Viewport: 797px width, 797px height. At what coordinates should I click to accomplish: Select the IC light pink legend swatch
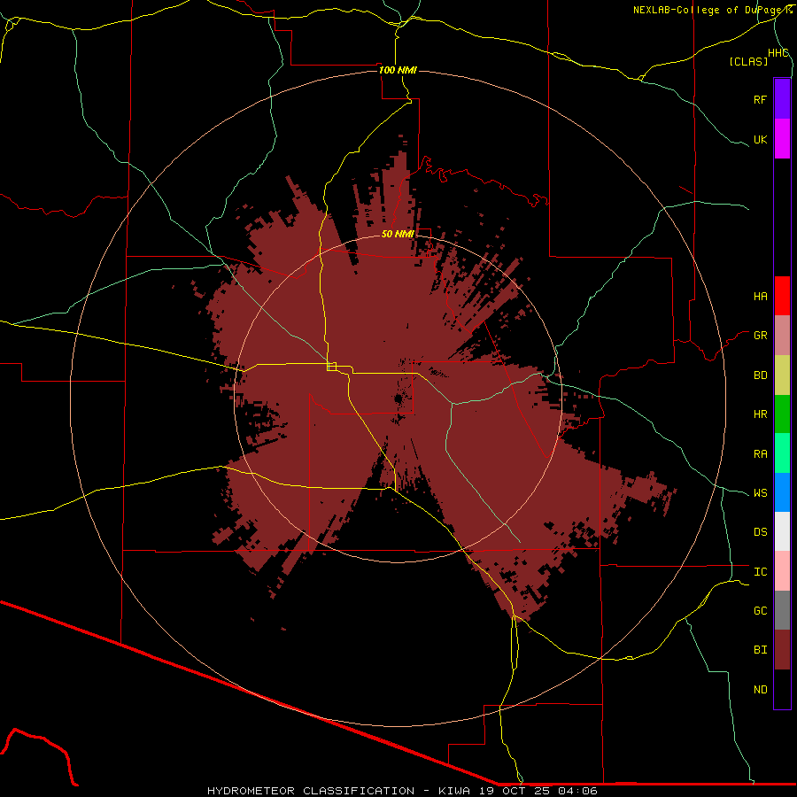click(x=782, y=571)
